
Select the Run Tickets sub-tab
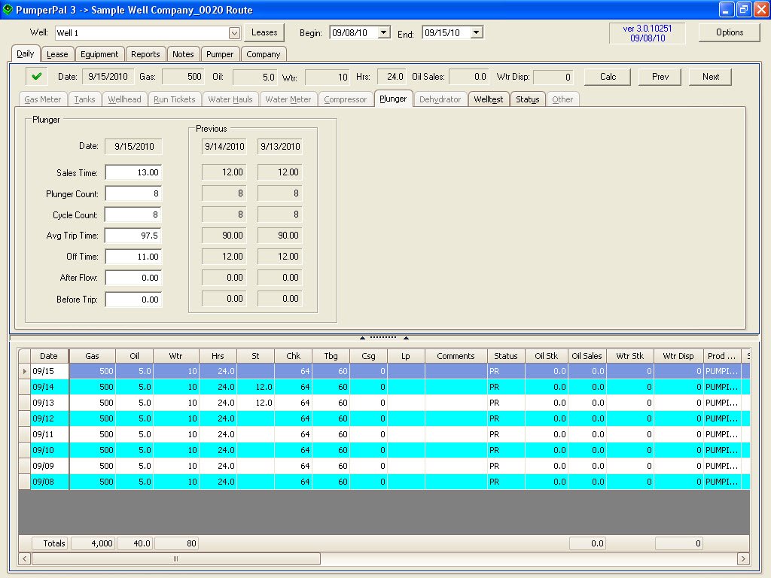tap(175, 99)
